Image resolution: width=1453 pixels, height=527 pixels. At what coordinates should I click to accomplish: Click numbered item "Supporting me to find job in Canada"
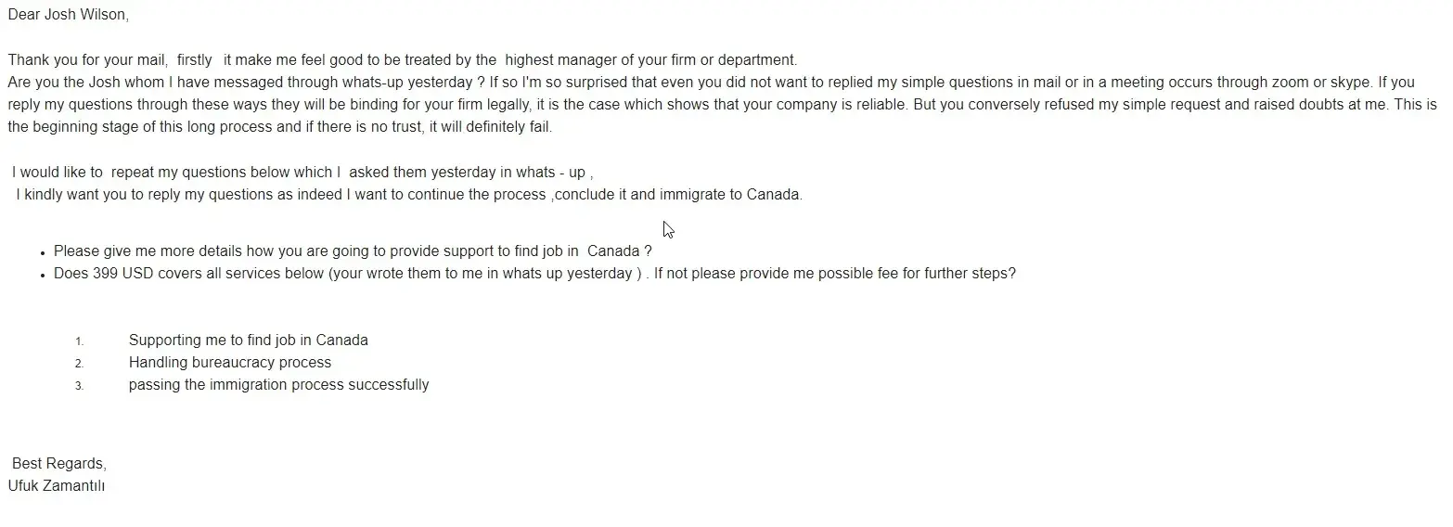[x=248, y=341]
